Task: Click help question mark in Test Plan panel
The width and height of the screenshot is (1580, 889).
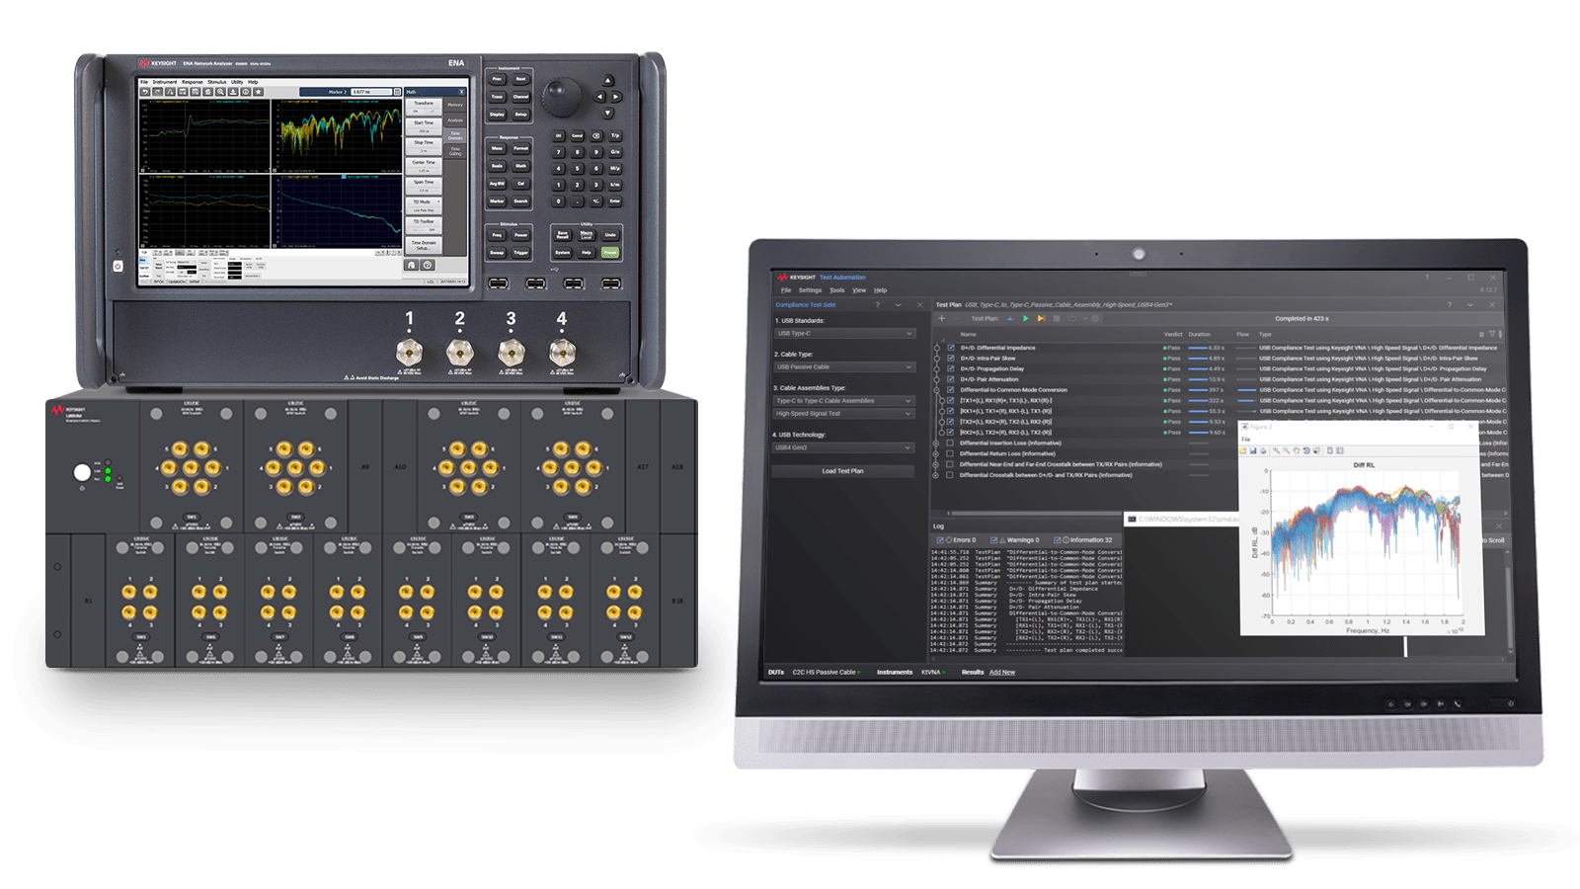Action: 1450,304
